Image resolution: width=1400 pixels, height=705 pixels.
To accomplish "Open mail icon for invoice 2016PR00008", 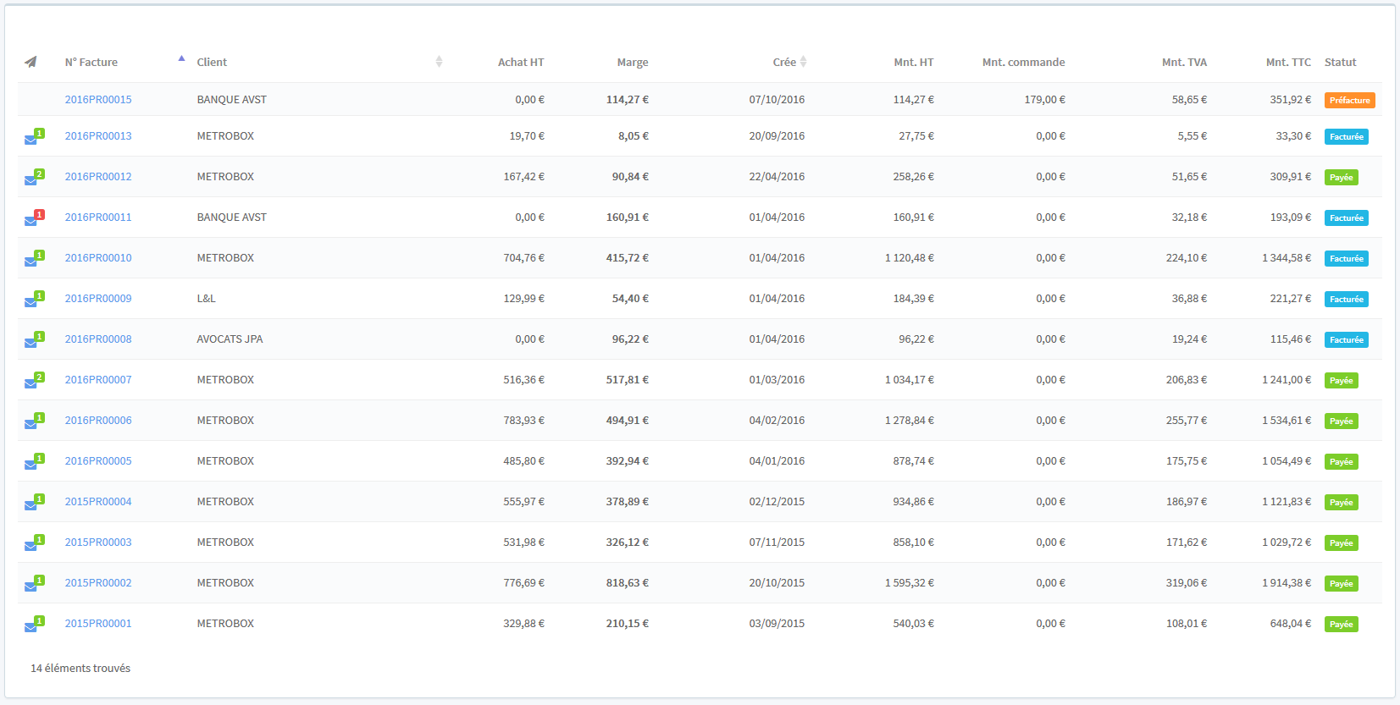I will pyautogui.click(x=34, y=340).
